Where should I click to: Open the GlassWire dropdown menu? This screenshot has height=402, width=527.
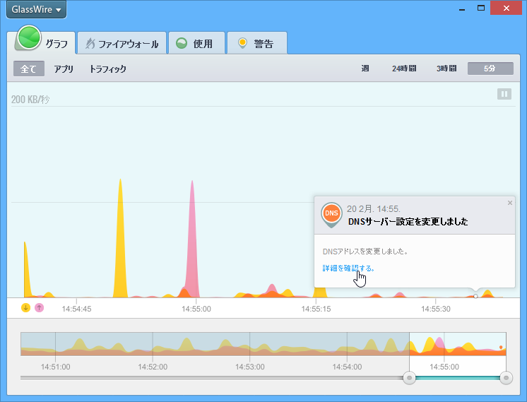[x=36, y=9]
